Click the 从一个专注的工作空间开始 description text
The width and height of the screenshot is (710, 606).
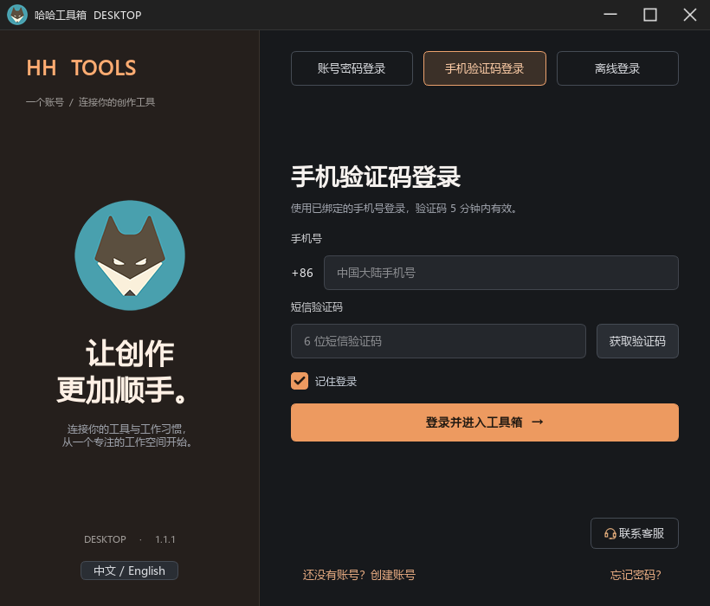(126, 442)
